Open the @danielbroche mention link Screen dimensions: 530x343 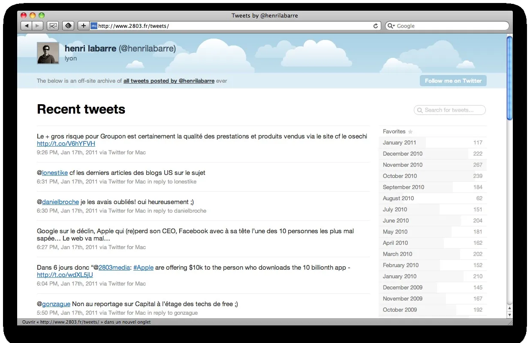[60, 202]
